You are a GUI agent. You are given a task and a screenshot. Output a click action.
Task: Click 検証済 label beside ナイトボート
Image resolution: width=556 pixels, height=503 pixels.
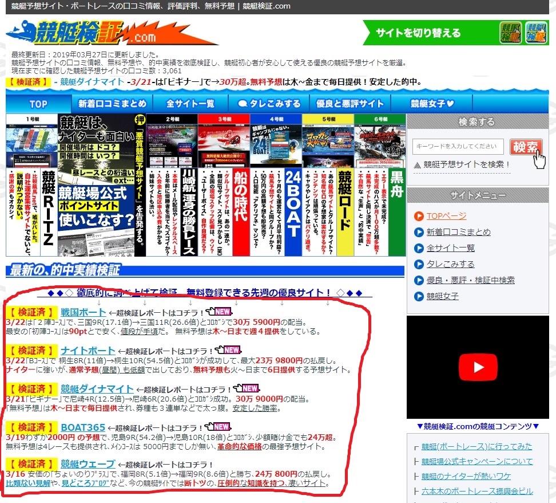31,351
